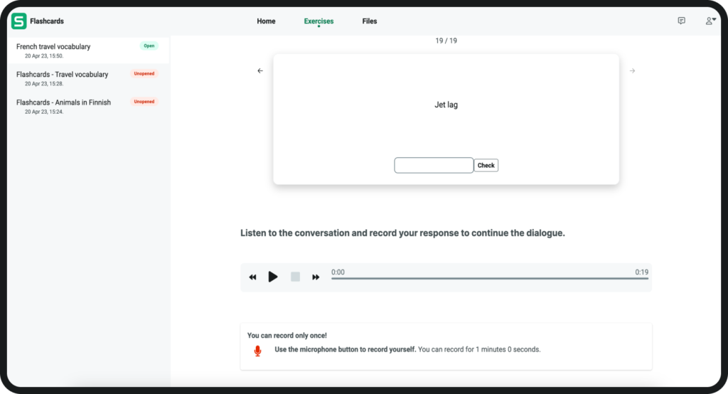Rewind the conversation audio
Image resolution: width=728 pixels, height=394 pixels.
252,277
